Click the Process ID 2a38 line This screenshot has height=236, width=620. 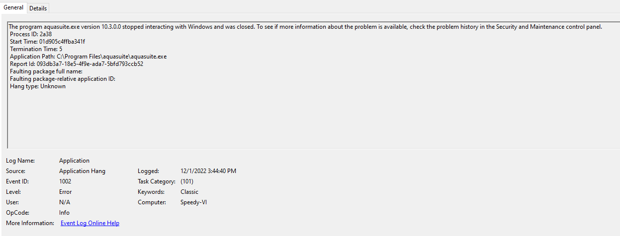pos(31,34)
